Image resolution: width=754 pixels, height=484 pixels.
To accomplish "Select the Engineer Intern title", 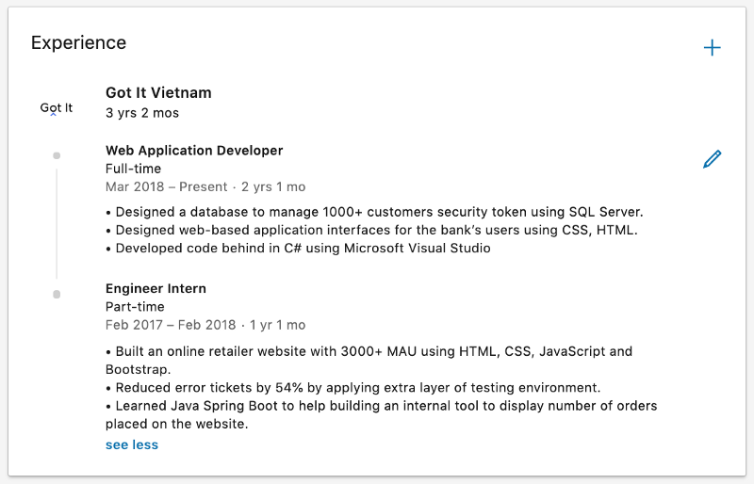I will [x=156, y=288].
